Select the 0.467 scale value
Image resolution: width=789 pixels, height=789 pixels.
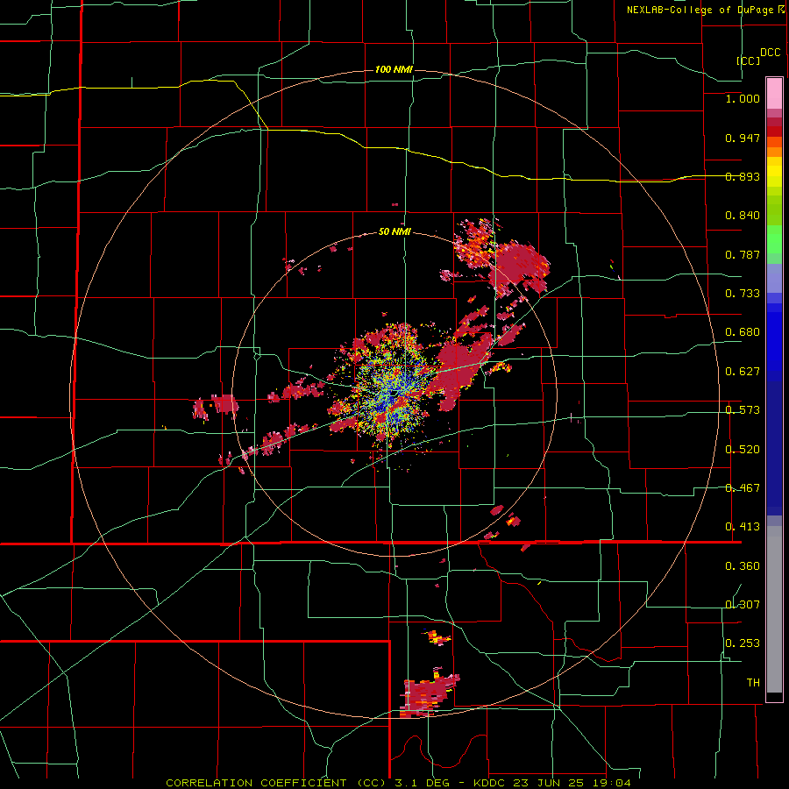click(x=743, y=488)
